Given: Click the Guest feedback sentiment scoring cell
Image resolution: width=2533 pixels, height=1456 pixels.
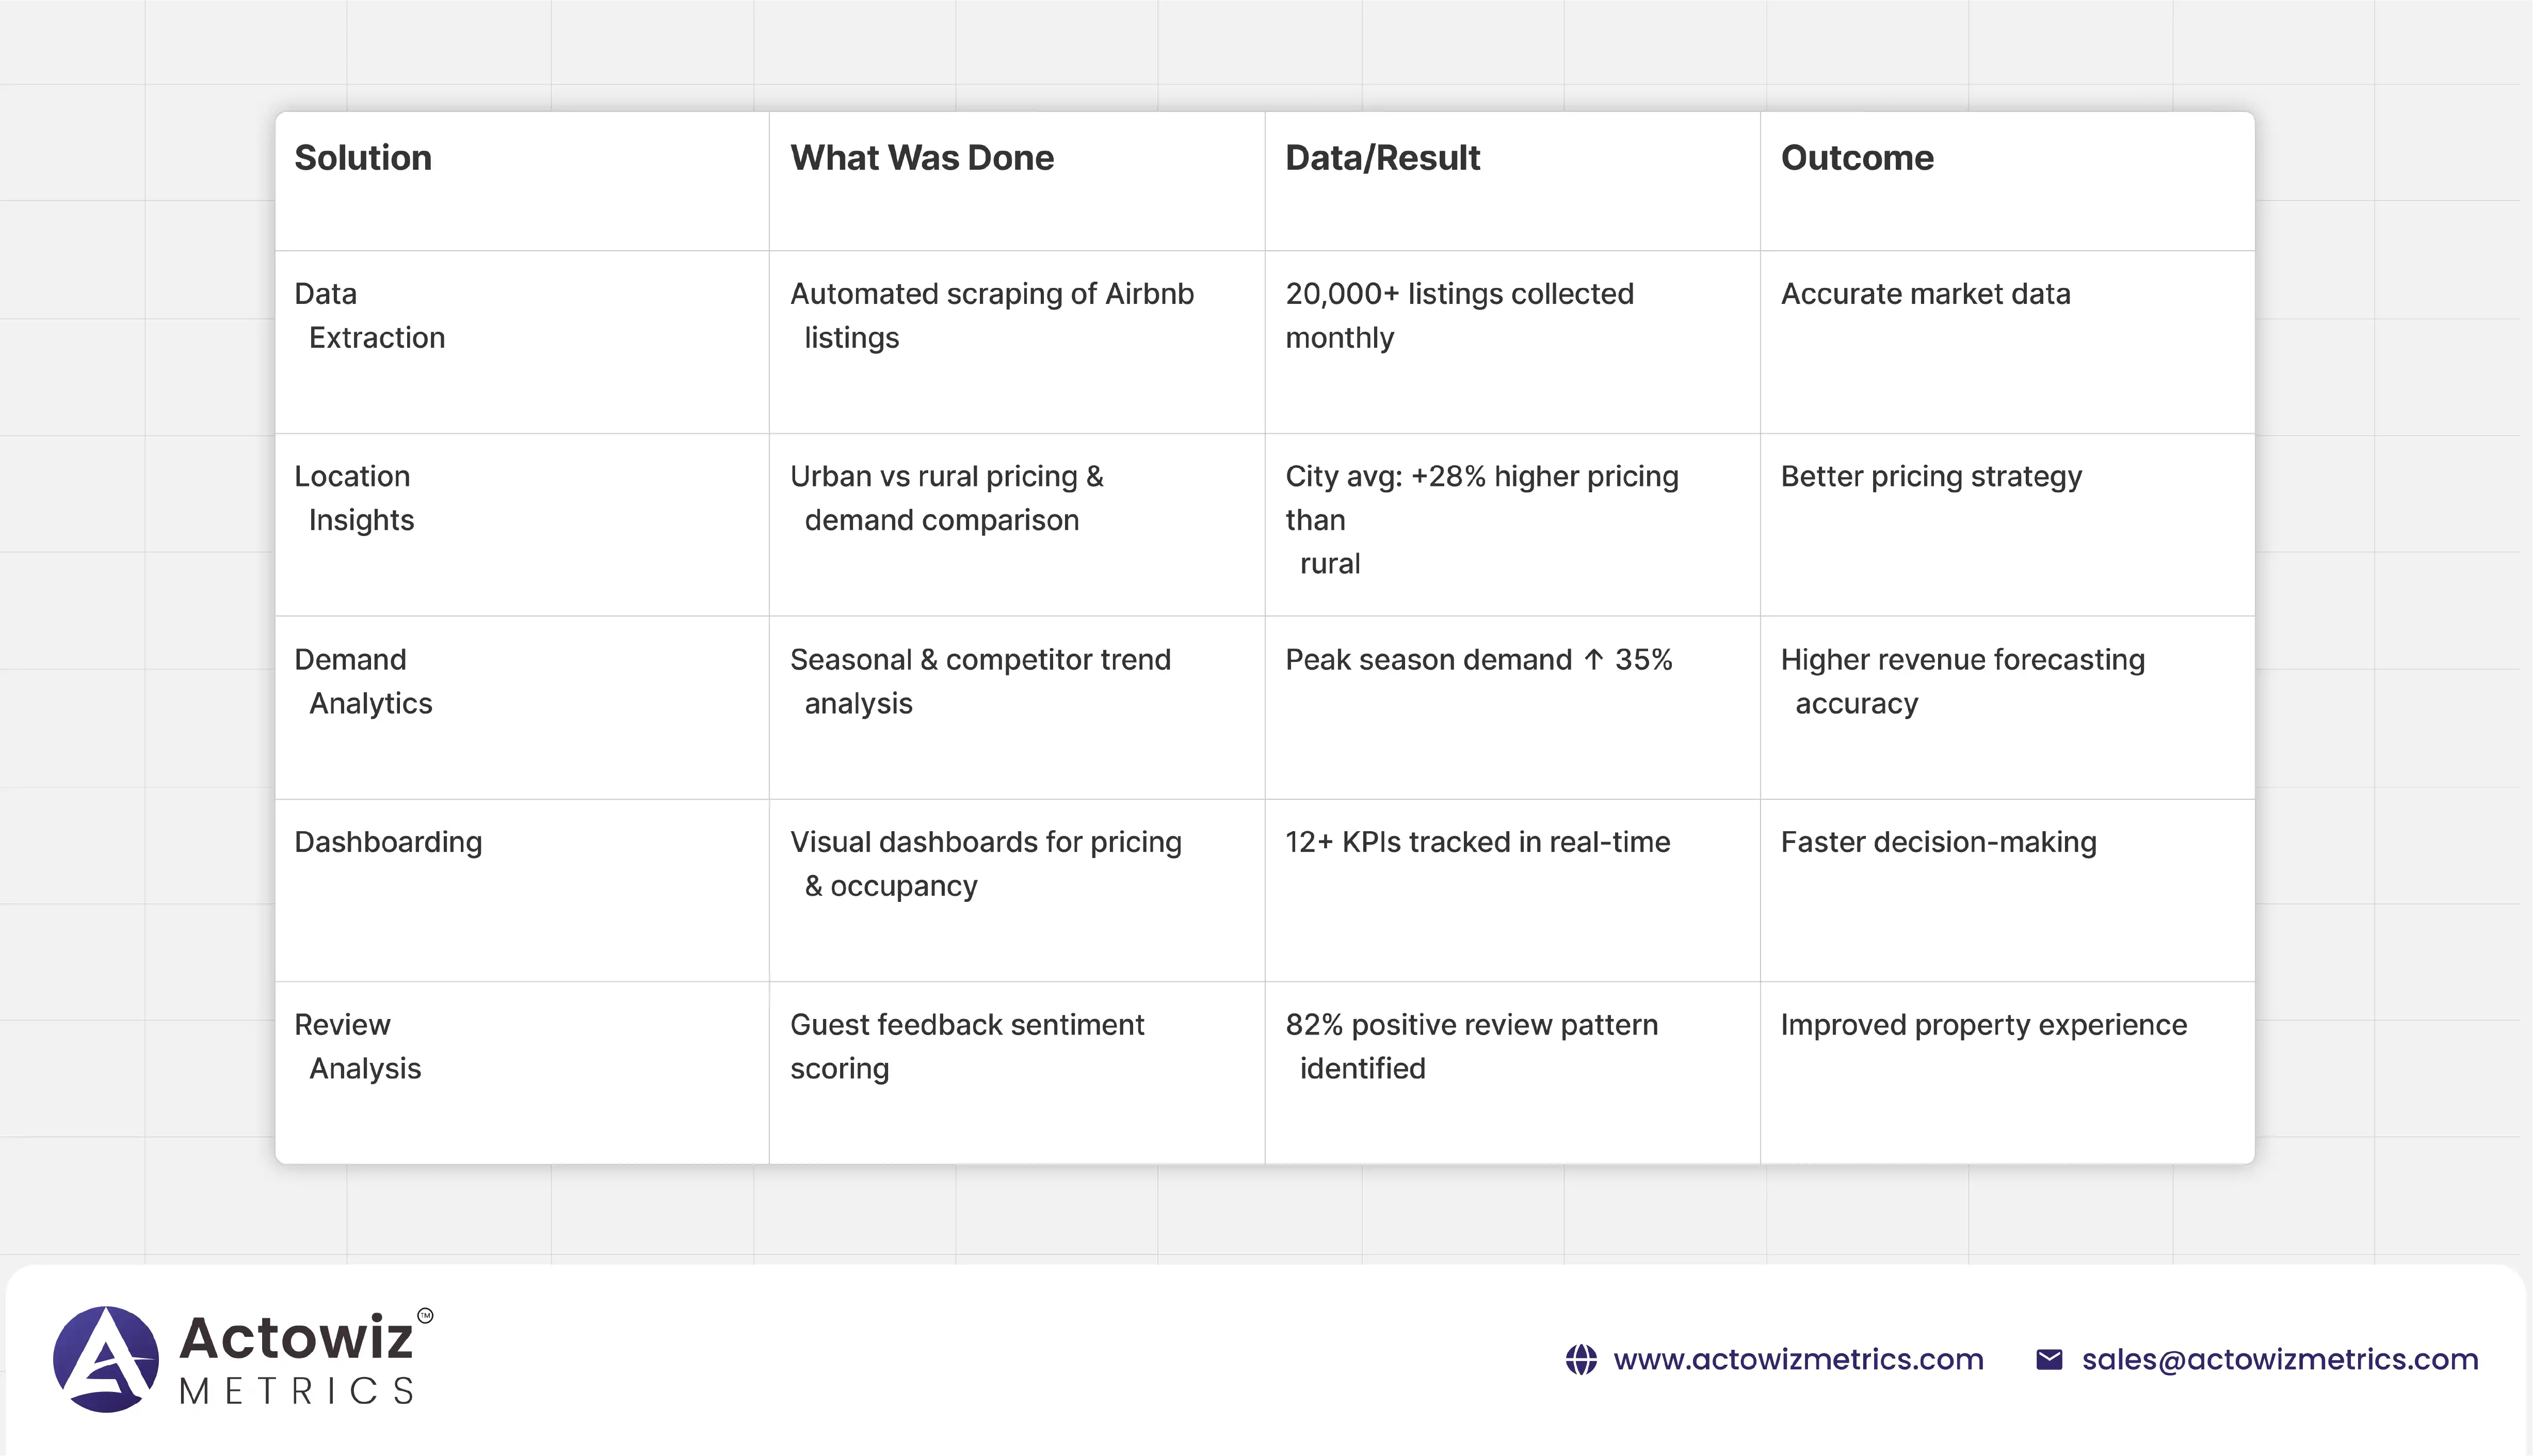Looking at the screenshot, I should click(x=966, y=1046).
